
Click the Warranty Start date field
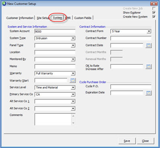(x=51, y=80)
